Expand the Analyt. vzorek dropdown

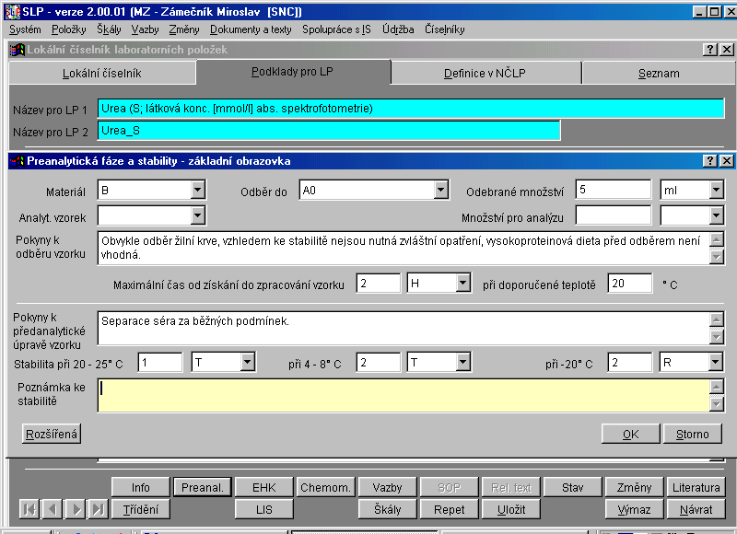[x=197, y=216]
